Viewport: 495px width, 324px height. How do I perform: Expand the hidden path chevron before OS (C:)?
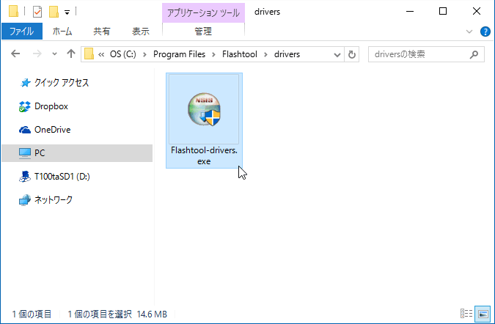tap(101, 54)
